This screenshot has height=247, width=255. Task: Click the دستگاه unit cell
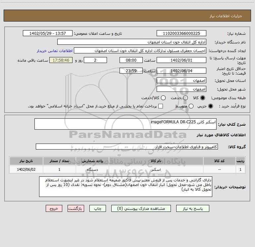point(92,169)
